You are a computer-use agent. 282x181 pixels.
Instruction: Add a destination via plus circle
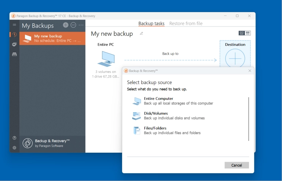235,59
